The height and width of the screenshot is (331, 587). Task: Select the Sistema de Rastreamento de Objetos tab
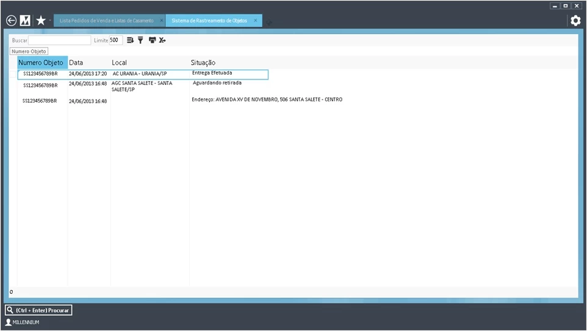(209, 21)
